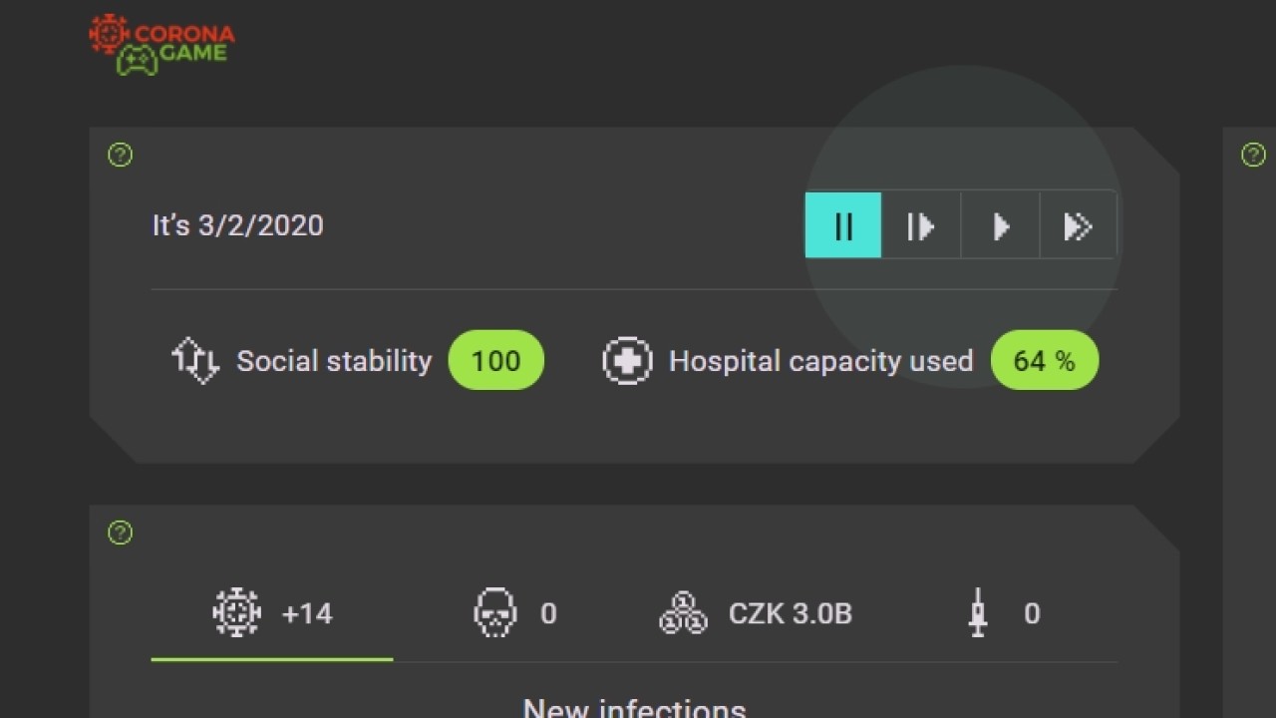Switch to the deaths tab
This screenshot has height=718, width=1276.
[x=514, y=613]
